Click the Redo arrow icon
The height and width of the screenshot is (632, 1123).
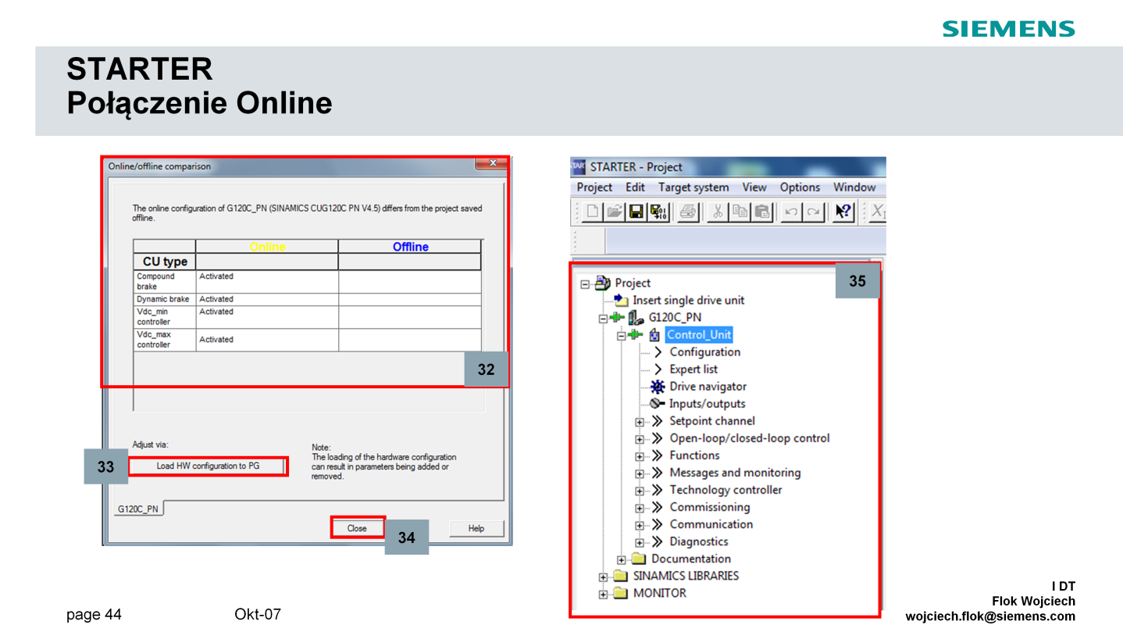pos(814,211)
